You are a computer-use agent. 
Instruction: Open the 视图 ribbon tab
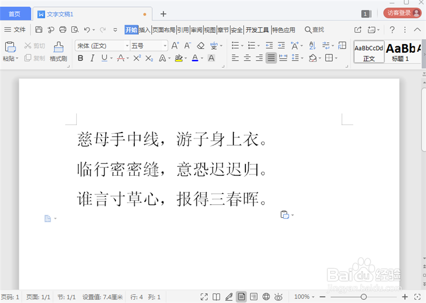210,30
